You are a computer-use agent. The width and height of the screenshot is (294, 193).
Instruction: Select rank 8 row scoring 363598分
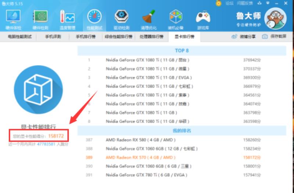click(182, 121)
